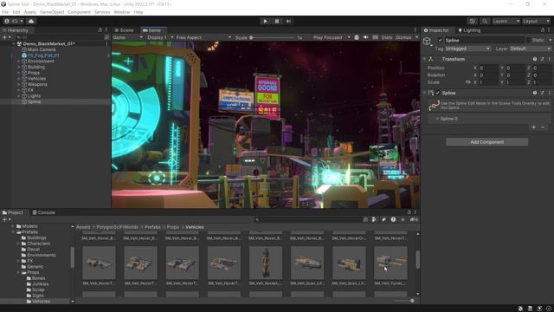The image size is (554, 312).
Task: Expand the Environment object in Hierarchy
Action: click(19, 62)
